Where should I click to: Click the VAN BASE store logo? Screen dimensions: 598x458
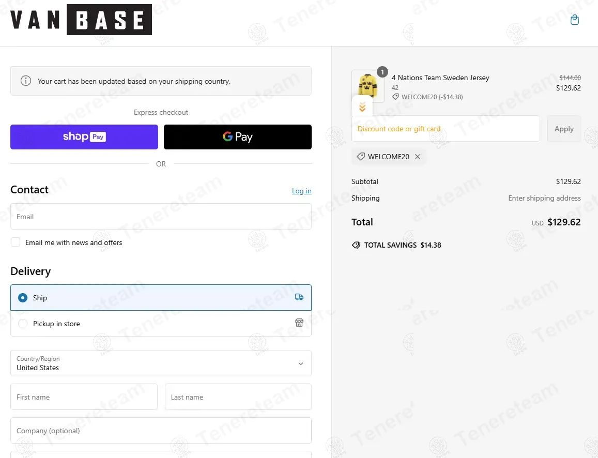click(x=81, y=20)
